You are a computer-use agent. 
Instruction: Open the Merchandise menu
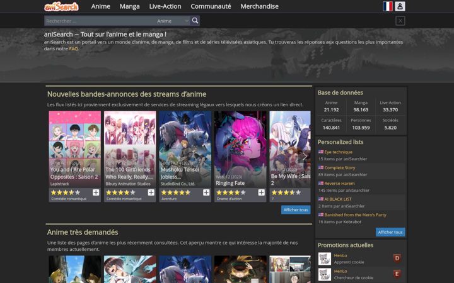click(259, 6)
